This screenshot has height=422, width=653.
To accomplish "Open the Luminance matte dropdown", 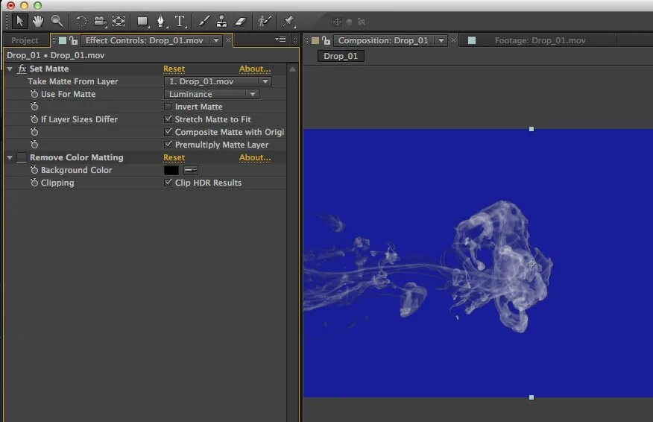I will click(212, 94).
